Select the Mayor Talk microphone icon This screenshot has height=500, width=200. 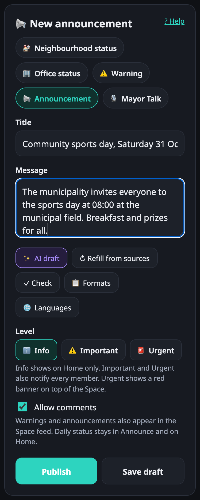click(114, 99)
